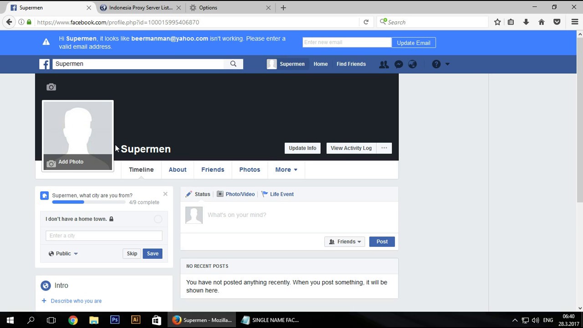Open the Downloads arrow icon in Firefox
583x328 pixels.
[526, 22]
